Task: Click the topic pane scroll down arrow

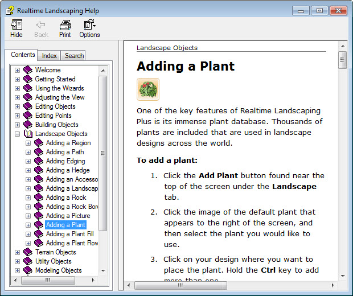Action: tap(343, 276)
